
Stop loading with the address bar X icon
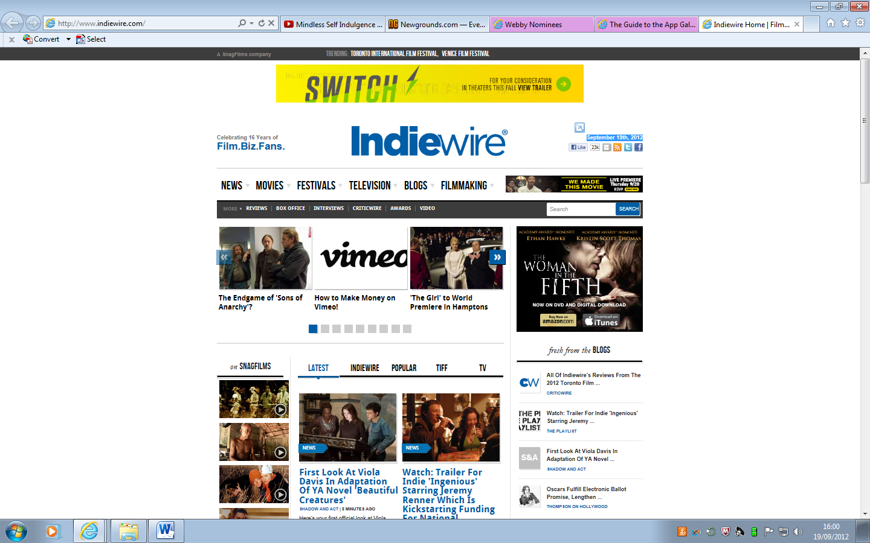(271, 24)
